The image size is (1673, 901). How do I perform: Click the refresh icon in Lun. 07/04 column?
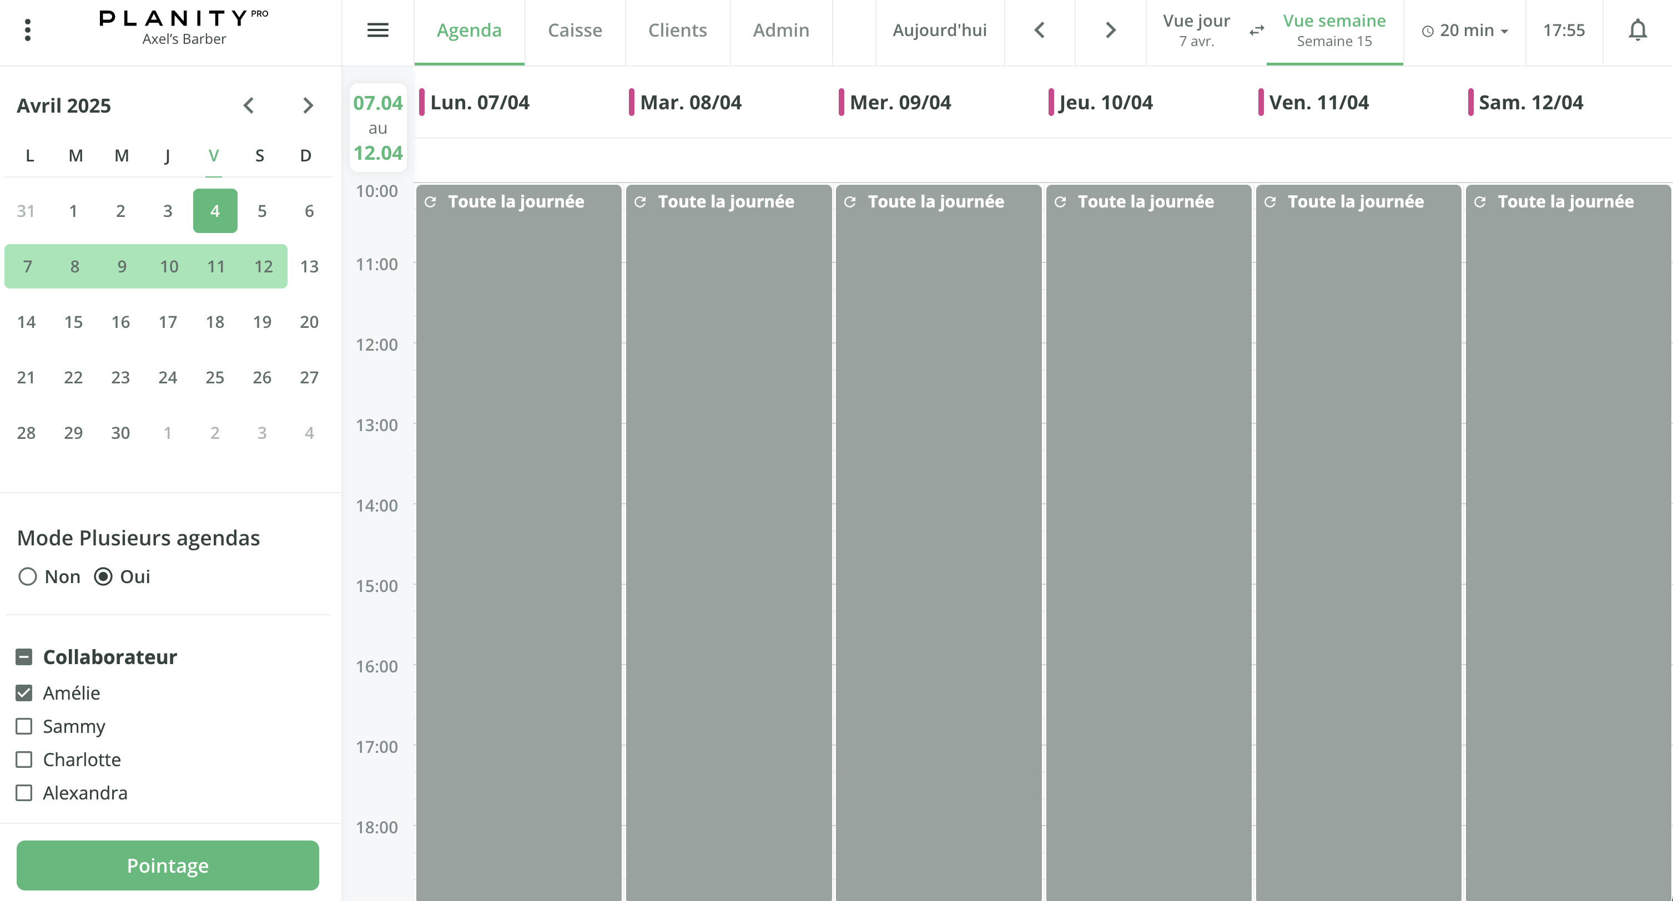coord(432,202)
